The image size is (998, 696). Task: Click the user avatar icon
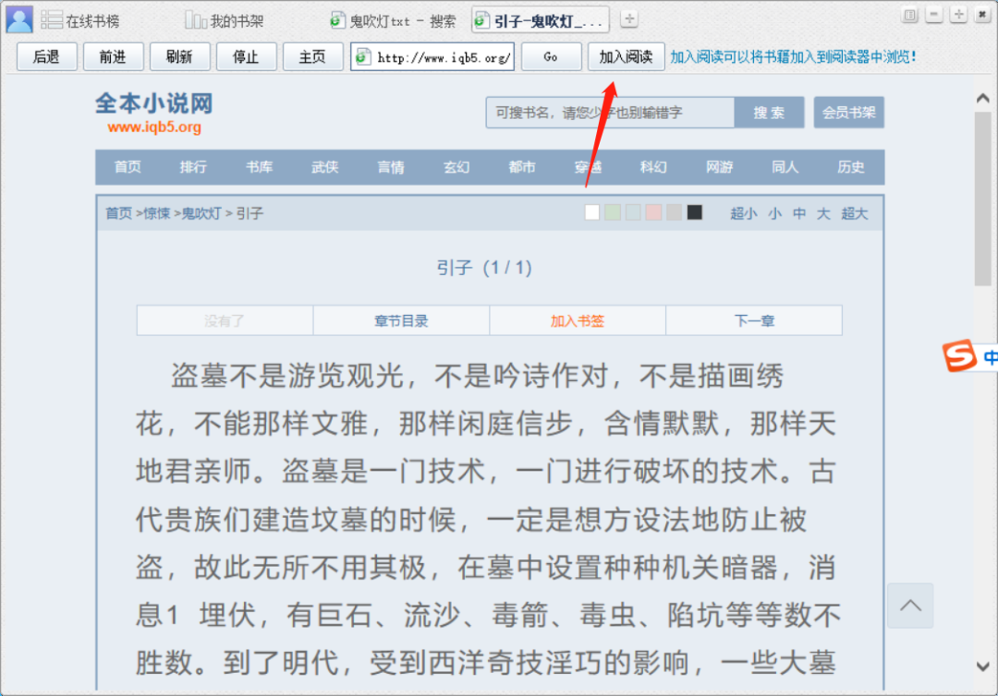pyautogui.click(x=19, y=19)
